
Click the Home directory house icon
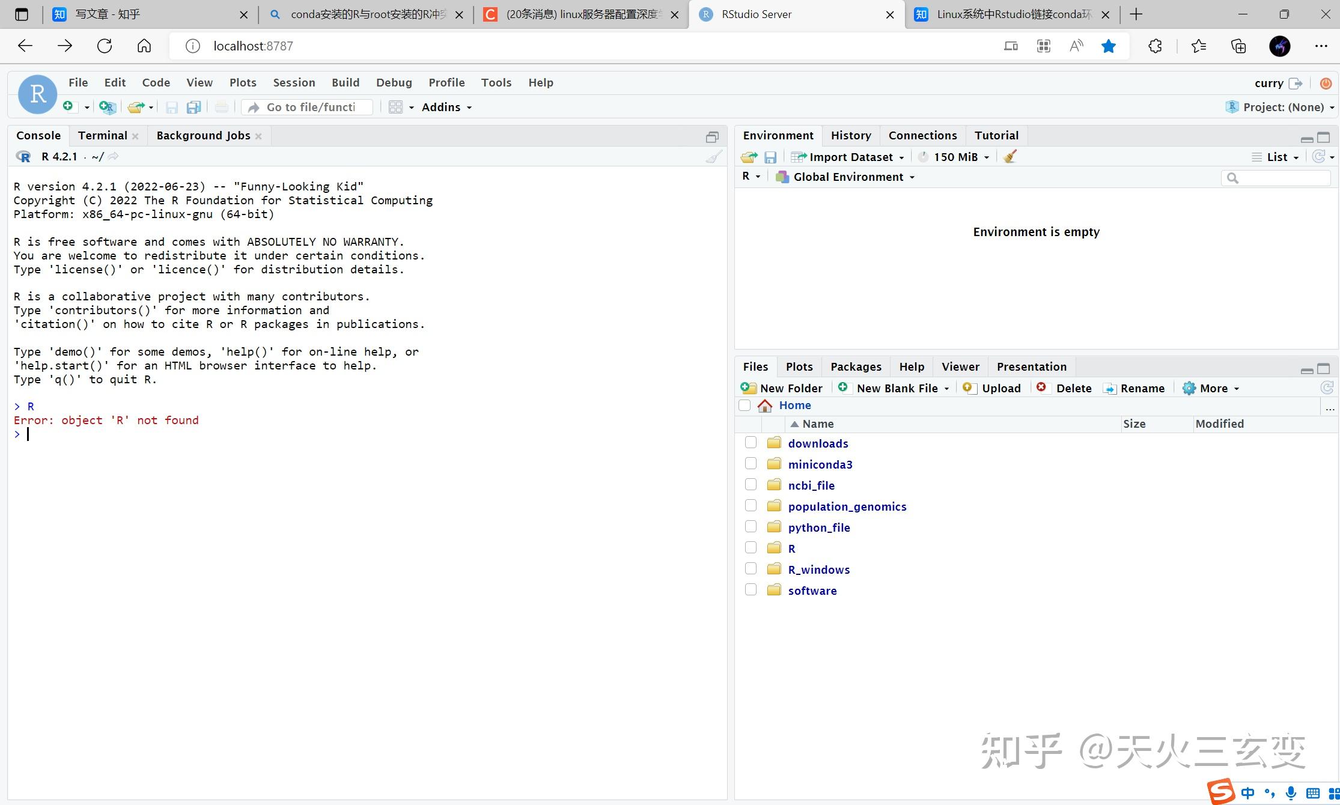(765, 406)
